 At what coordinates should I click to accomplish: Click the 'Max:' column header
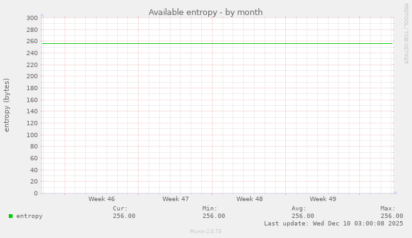click(x=388, y=209)
